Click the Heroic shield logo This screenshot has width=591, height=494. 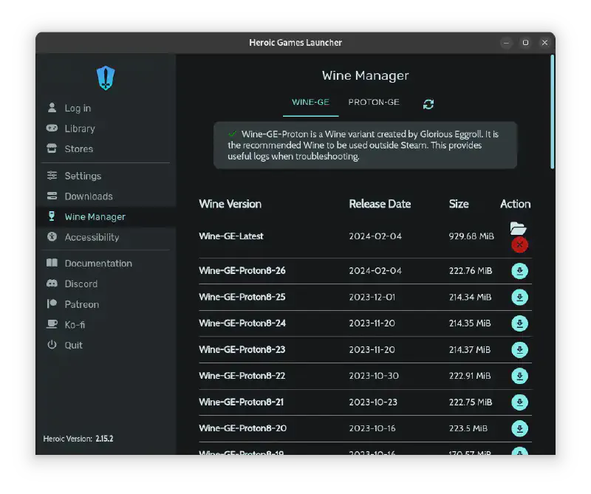[x=106, y=78]
